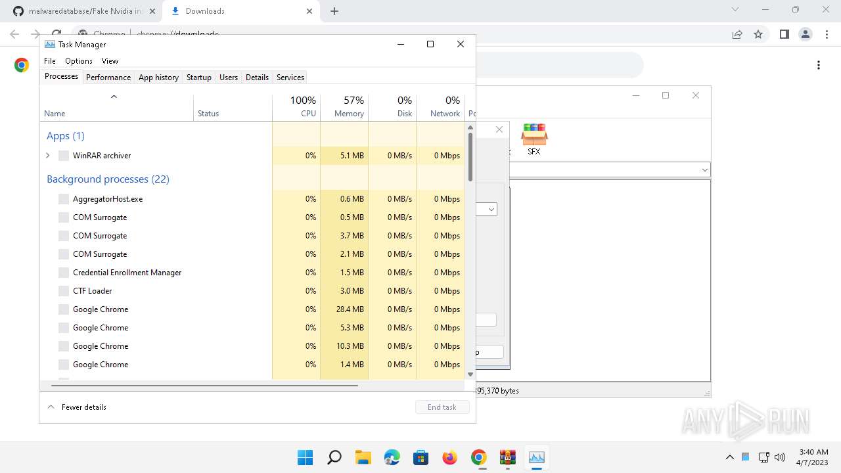
Task: Click Apps (1) group header
Action: tap(66, 136)
